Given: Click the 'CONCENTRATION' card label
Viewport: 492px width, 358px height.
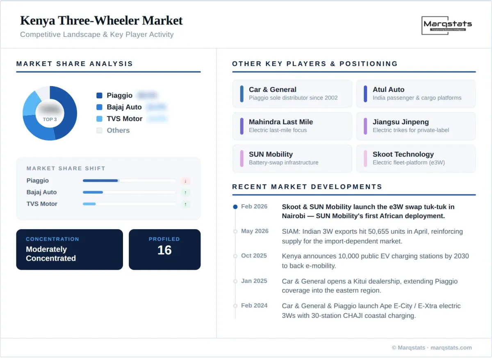Looking at the screenshot, I should coord(52,239).
